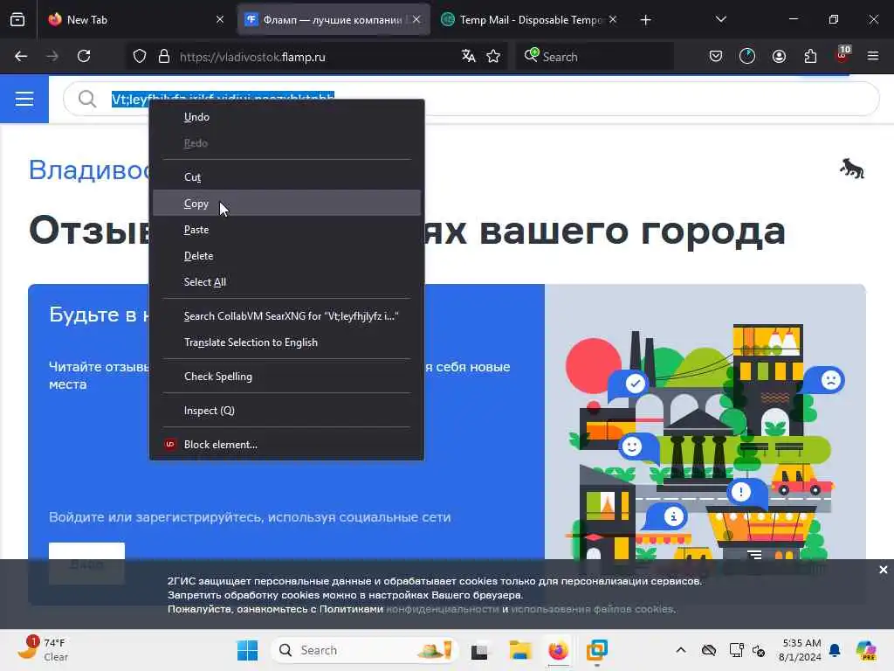894x671 pixels.
Task: Search CollabVM SearXNG for selected text
Action: pos(286,316)
